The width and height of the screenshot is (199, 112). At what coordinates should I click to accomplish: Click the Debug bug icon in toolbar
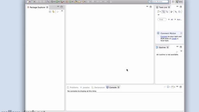point(52,2)
